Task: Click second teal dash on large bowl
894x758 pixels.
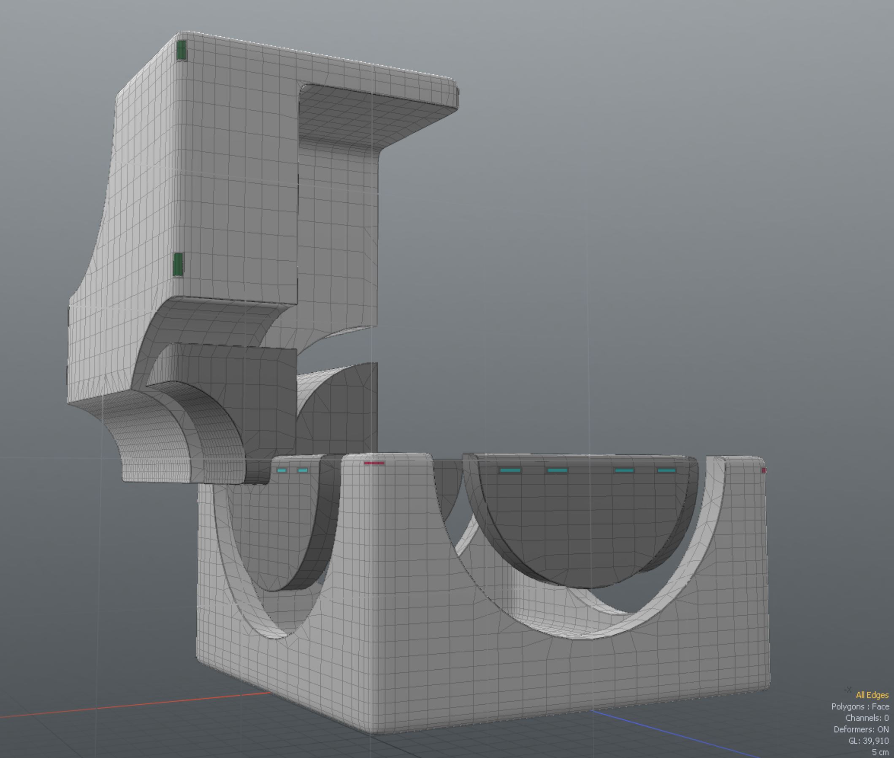Action: 558,471
